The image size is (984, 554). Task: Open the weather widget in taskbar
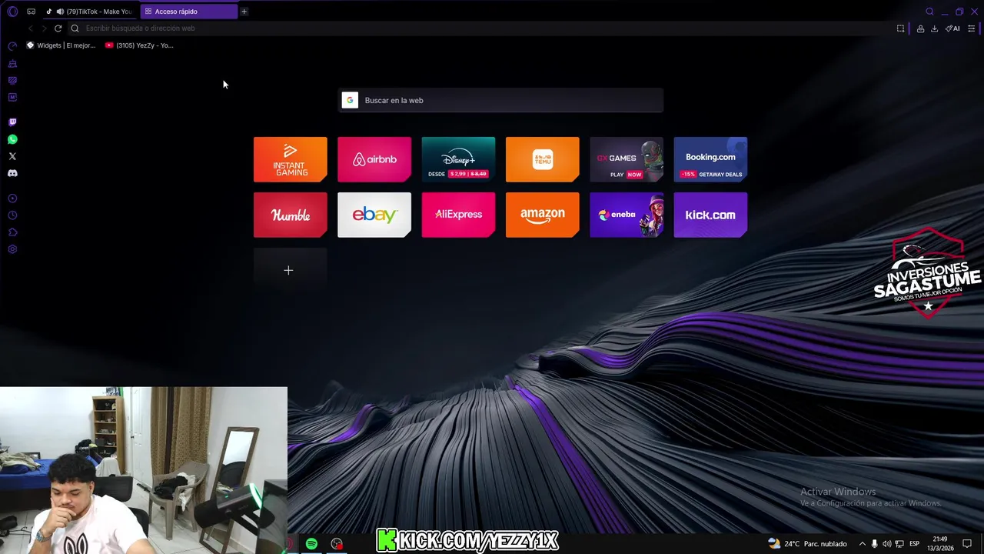coord(807,544)
